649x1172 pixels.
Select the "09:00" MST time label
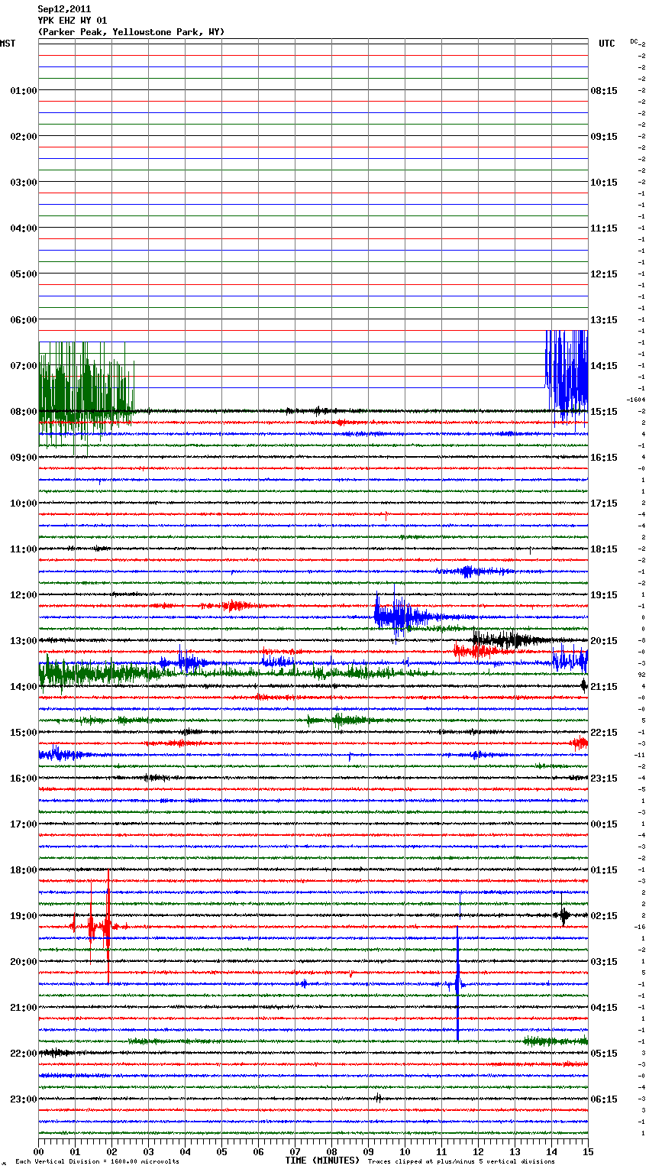tap(24, 458)
